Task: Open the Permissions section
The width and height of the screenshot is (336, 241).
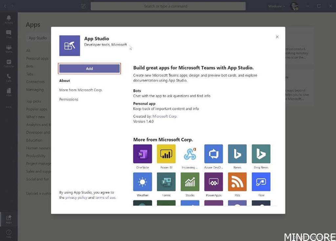Action: coord(69,99)
